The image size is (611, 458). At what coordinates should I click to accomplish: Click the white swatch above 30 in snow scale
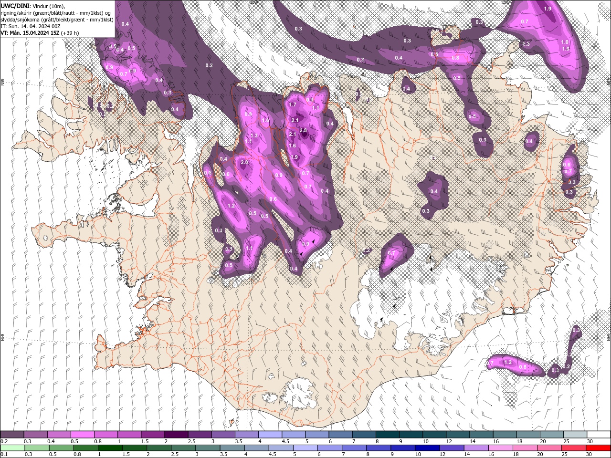(x=599, y=435)
